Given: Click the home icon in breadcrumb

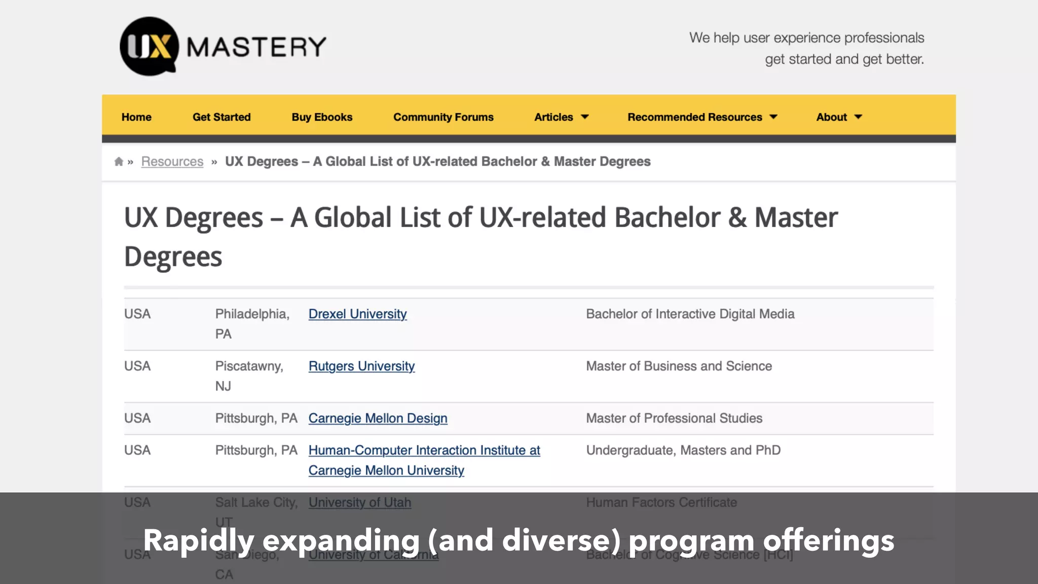Looking at the screenshot, I should click(119, 161).
